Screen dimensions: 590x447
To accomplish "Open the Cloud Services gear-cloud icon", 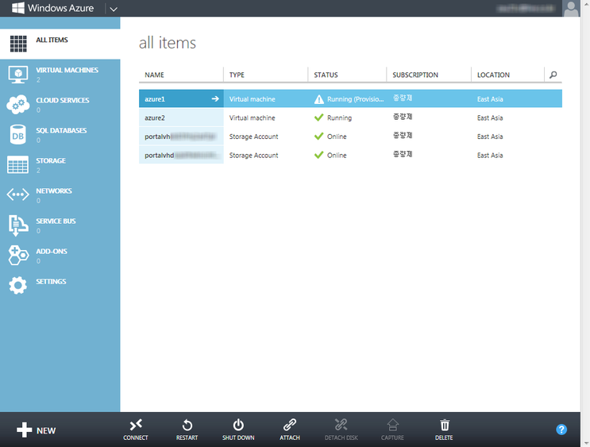I will (17, 104).
